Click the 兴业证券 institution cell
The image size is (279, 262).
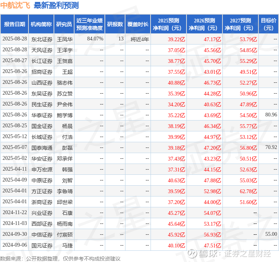42,213
